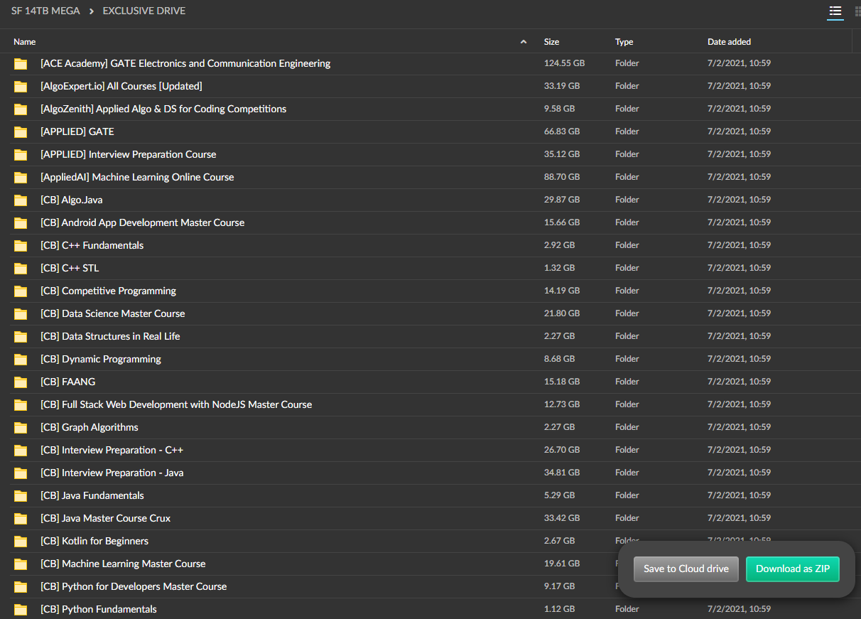The image size is (861, 619).
Task: Click Save to Cloud drive button
Action: tap(686, 569)
